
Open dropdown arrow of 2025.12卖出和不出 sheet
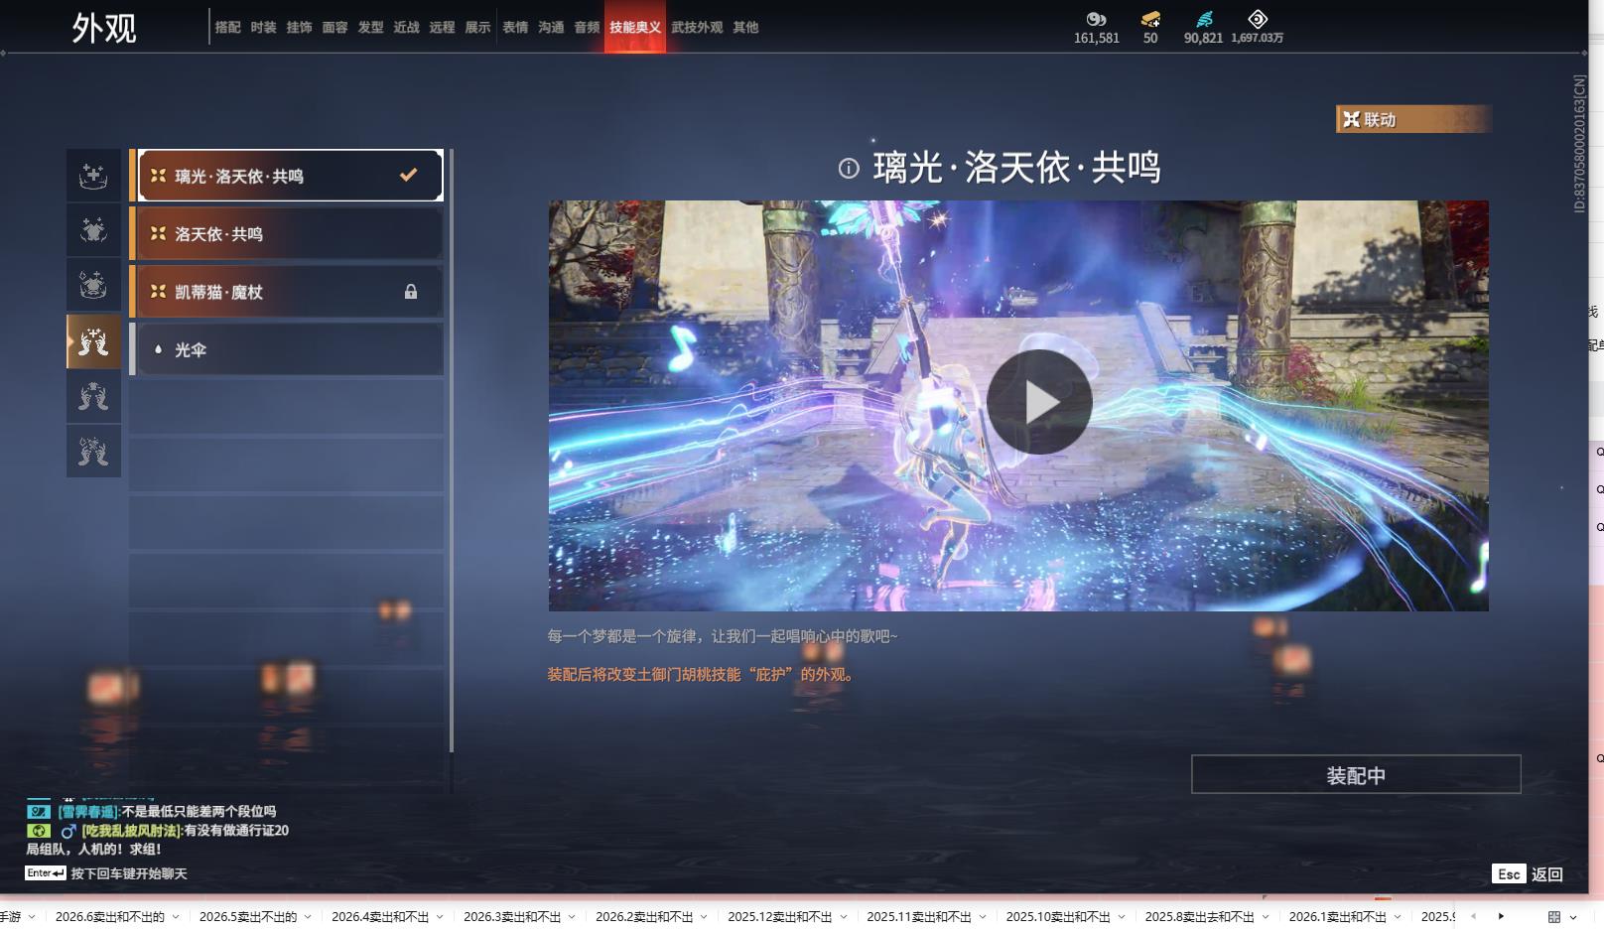pos(843,917)
